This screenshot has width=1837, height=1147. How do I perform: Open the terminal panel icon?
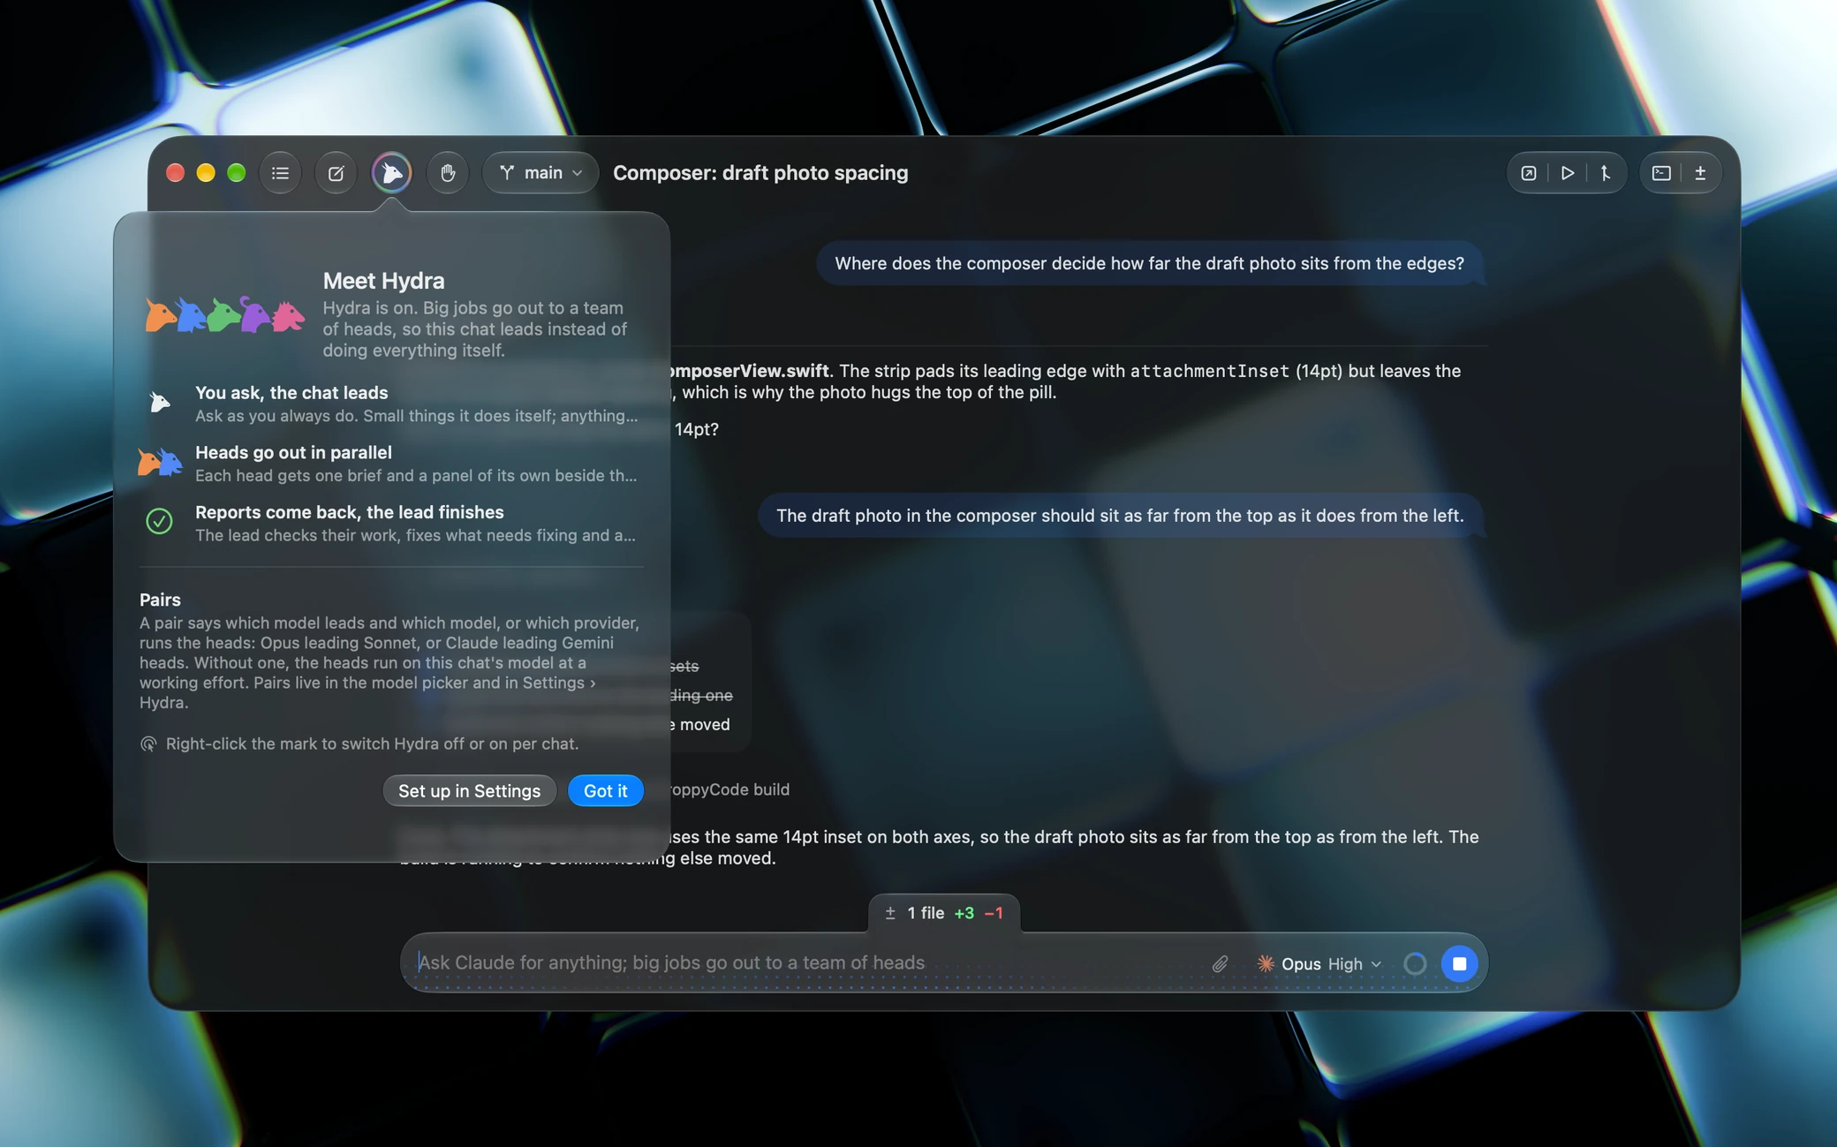click(1661, 173)
